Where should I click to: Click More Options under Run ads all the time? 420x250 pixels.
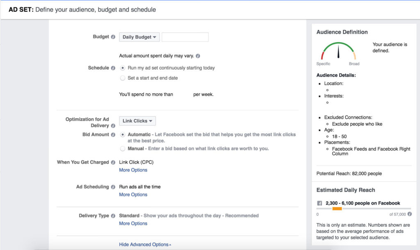coord(133,194)
